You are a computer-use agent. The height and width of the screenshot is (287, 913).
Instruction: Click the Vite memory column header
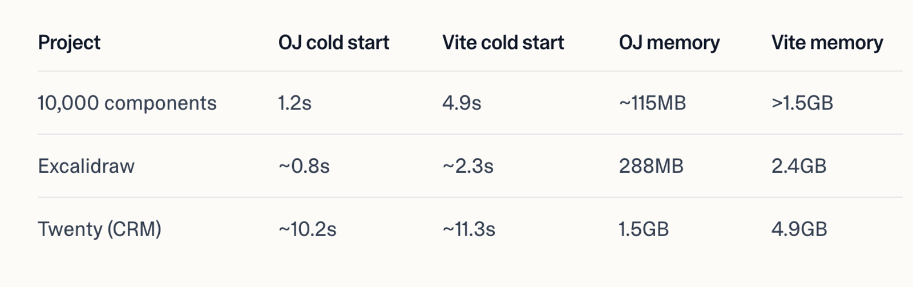[827, 43]
